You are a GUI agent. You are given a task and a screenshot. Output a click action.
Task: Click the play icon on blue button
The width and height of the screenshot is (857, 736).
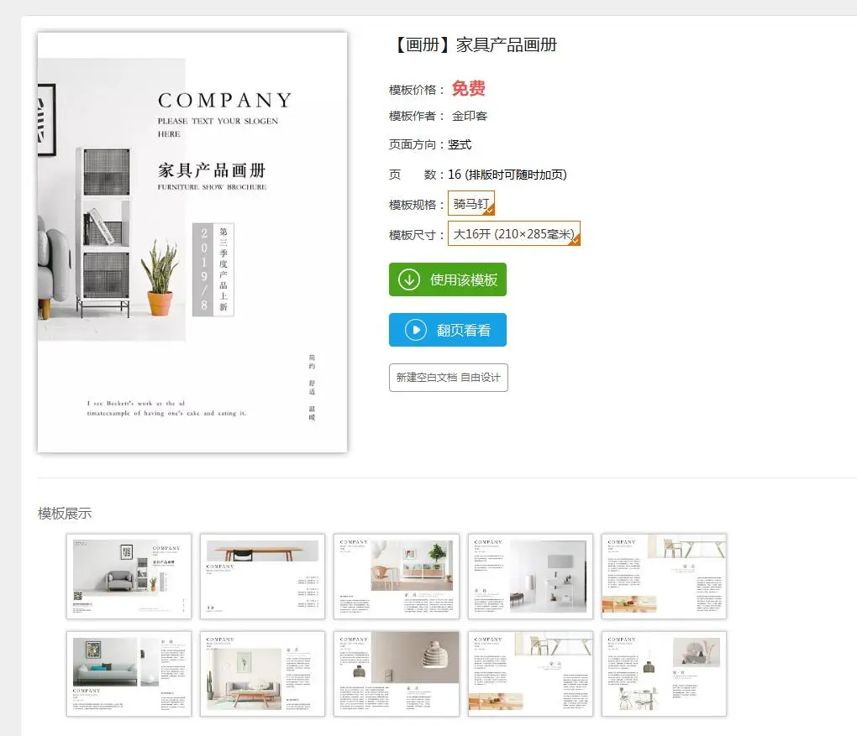[x=415, y=330]
